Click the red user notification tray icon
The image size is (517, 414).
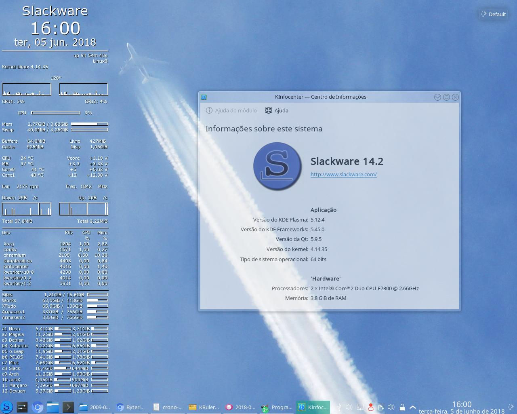coord(372,407)
